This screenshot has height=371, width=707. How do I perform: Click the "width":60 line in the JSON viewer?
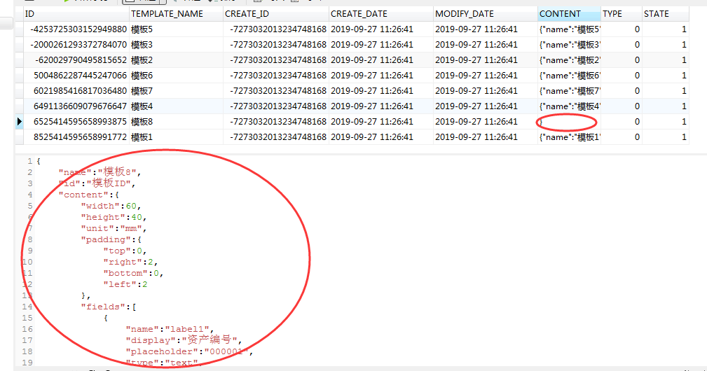pyautogui.click(x=111, y=206)
